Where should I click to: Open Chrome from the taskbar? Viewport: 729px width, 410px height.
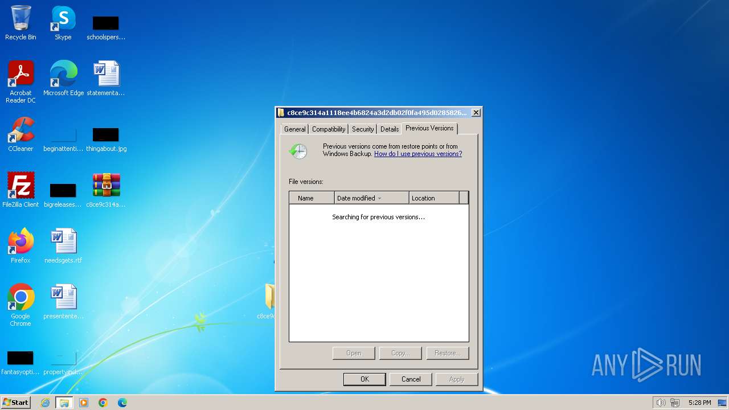click(x=103, y=403)
